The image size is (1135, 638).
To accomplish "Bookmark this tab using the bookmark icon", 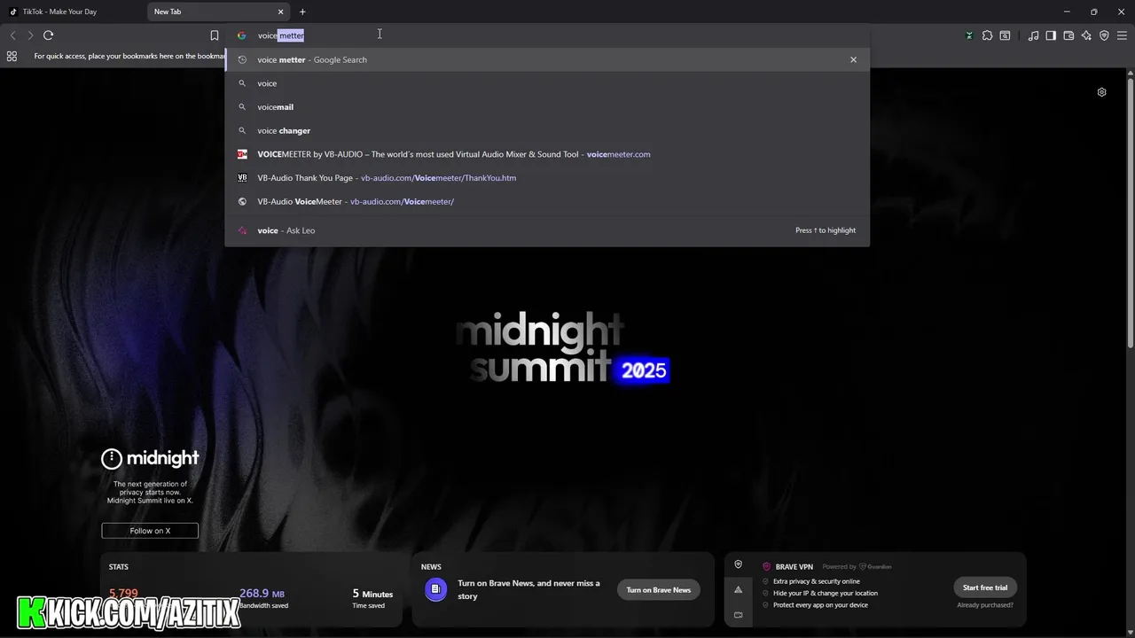I will click(215, 35).
